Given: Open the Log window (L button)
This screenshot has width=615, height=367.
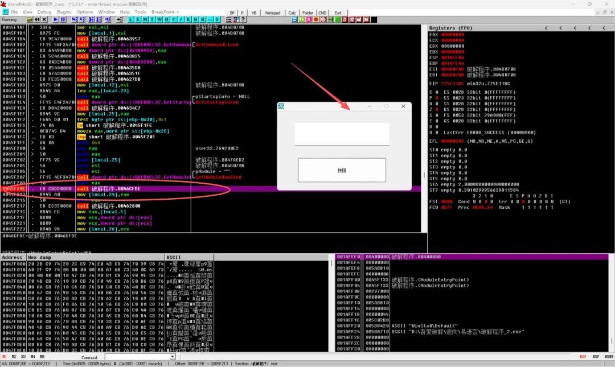Looking at the screenshot, I should coord(130,19).
